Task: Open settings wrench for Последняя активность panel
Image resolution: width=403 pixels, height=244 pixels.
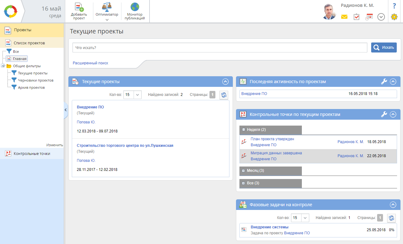Action: [x=384, y=82]
